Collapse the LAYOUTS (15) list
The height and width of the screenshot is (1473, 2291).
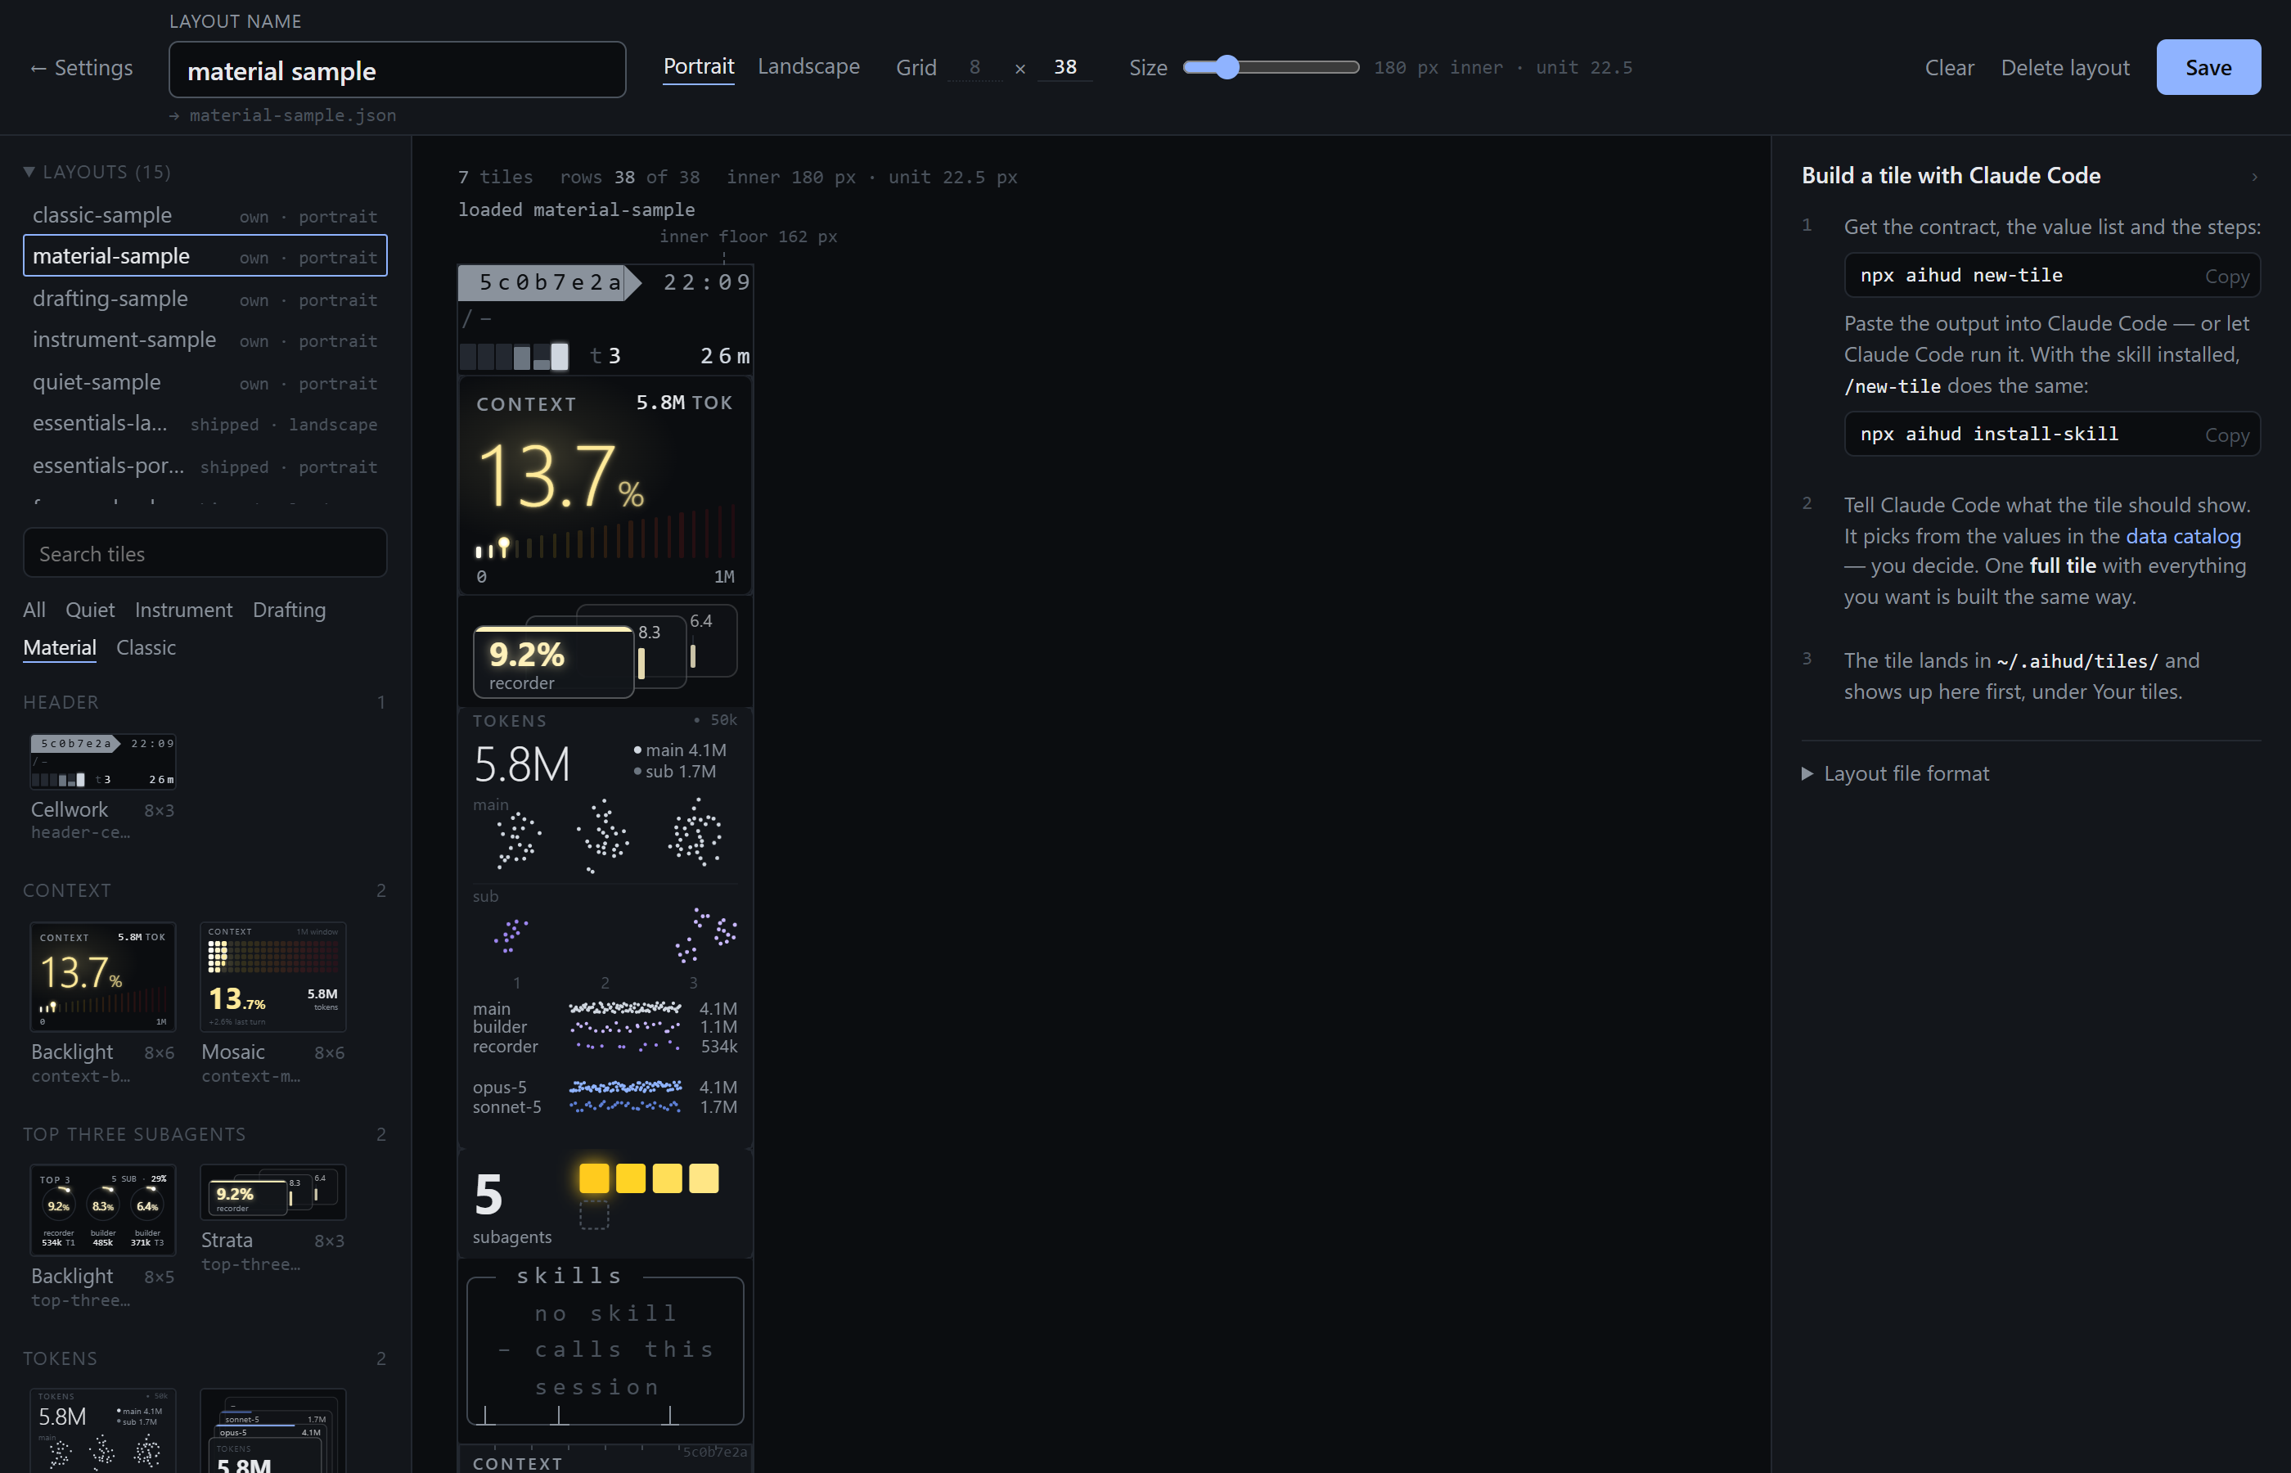click(97, 172)
